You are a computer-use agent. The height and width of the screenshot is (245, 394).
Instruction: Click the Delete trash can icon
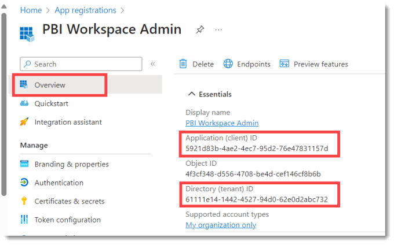click(x=183, y=64)
